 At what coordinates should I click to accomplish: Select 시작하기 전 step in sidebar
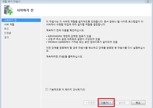click(21, 20)
